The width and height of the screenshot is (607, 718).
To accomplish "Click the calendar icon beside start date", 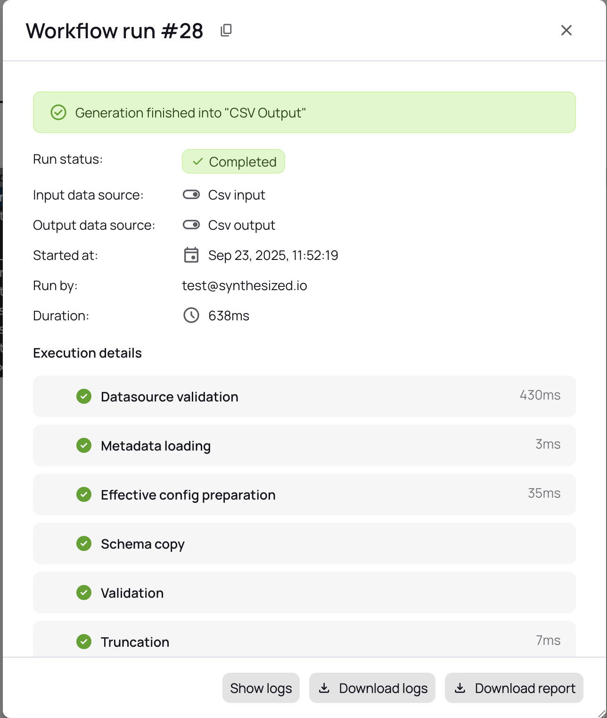I will click(x=191, y=255).
